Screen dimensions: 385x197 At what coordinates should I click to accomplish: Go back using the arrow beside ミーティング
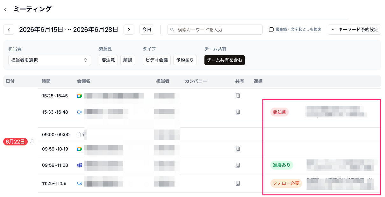5,9
